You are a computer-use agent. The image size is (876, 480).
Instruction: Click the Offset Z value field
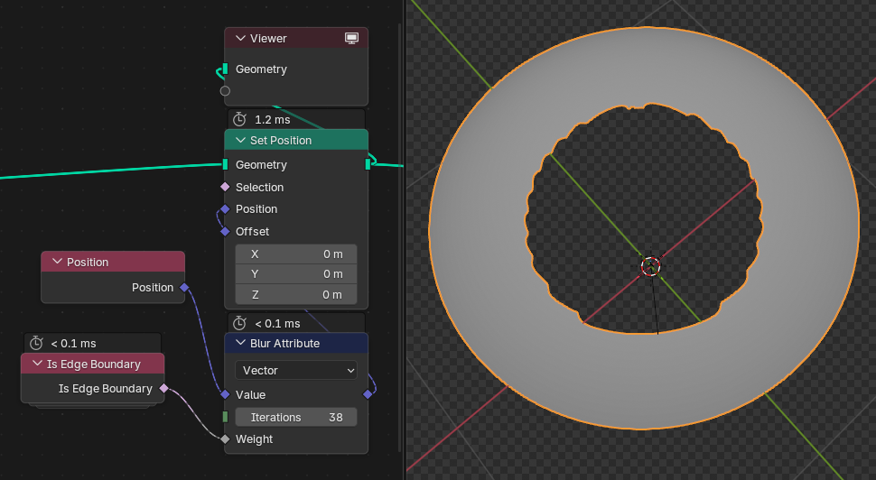296,294
